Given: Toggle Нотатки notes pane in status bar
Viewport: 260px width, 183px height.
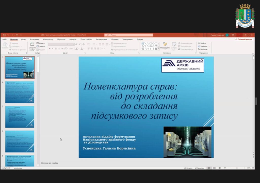Looking at the screenshot, I should tap(188, 168).
